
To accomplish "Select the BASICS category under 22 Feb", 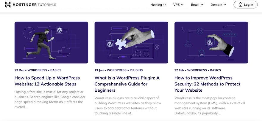I will click(216, 70).
